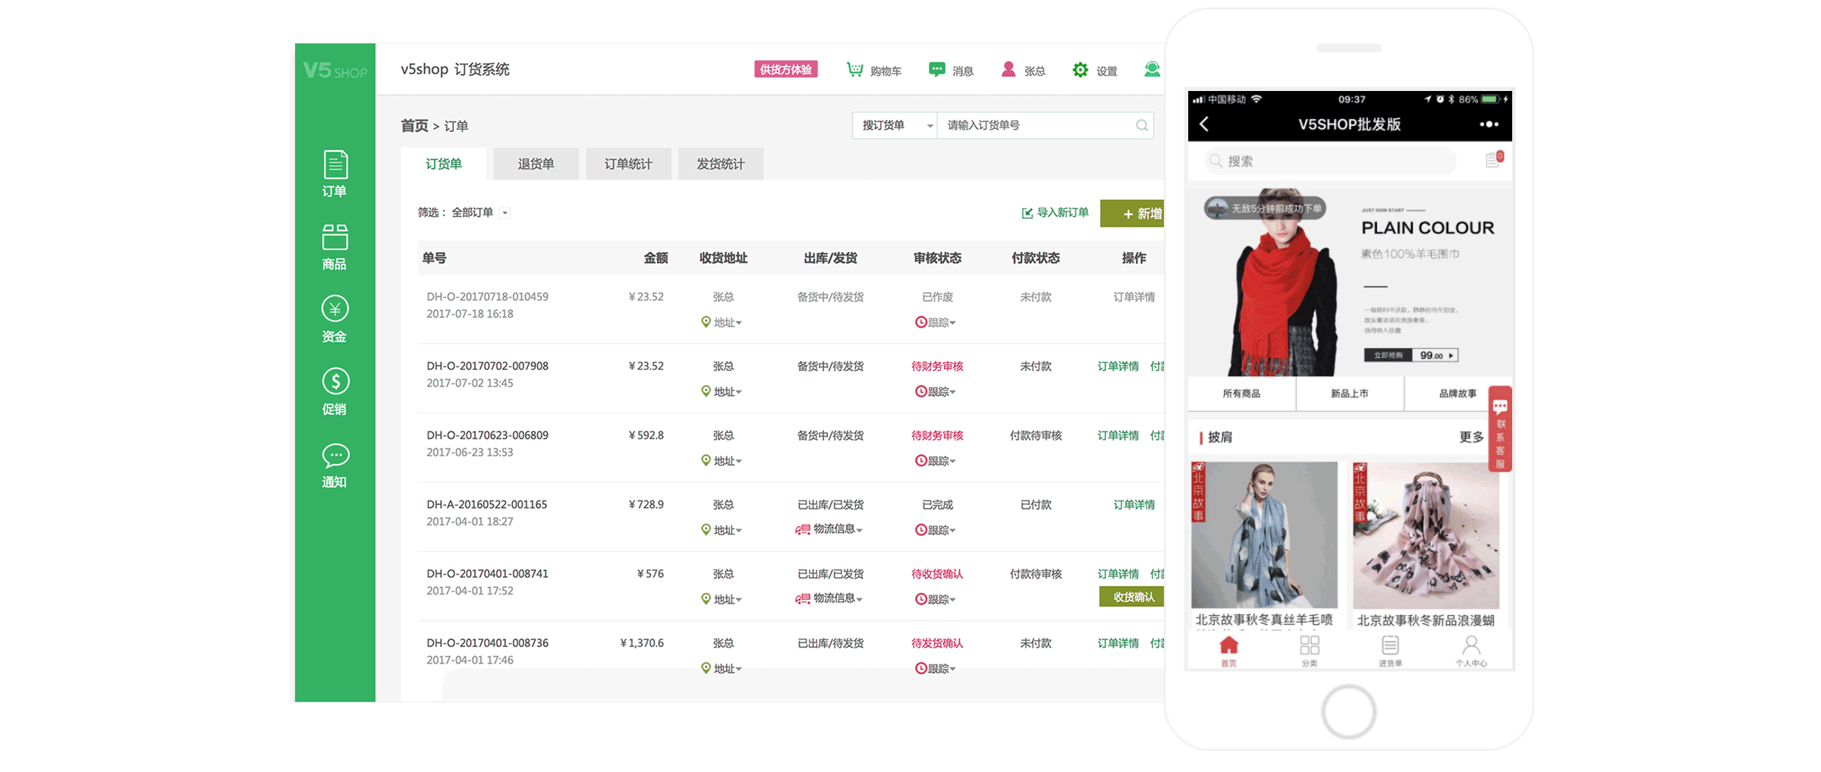1821x772 pixels.
Task: Click 首页 in the breadcrumb
Action: coord(414,126)
